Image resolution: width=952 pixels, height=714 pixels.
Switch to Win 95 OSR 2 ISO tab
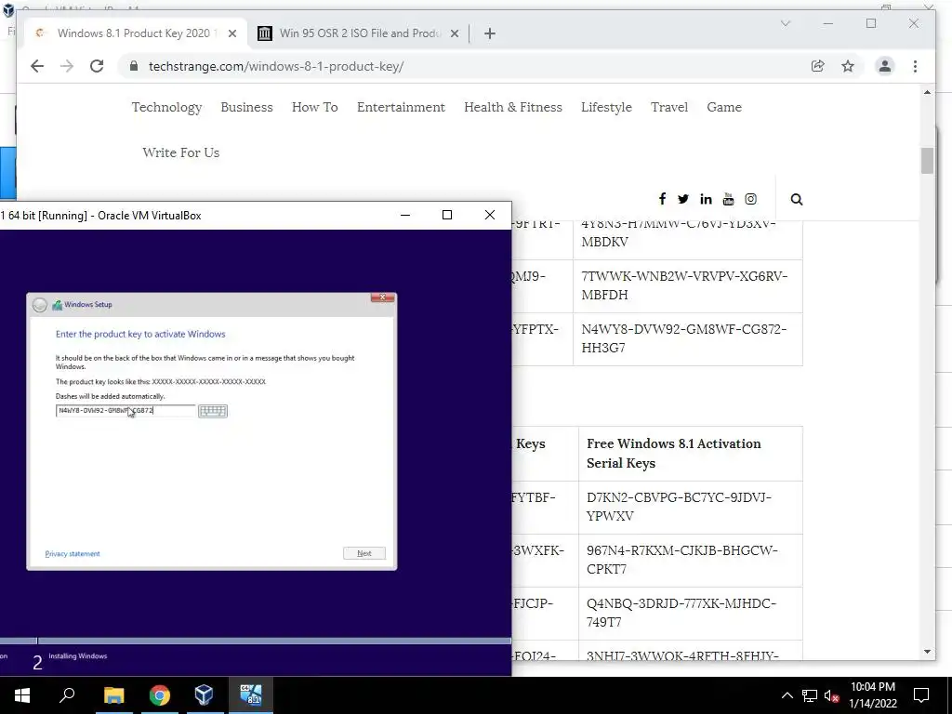358,33
